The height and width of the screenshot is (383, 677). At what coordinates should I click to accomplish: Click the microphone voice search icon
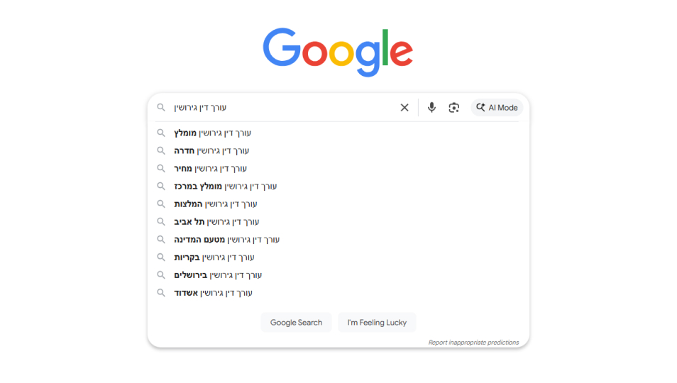[431, 108]
